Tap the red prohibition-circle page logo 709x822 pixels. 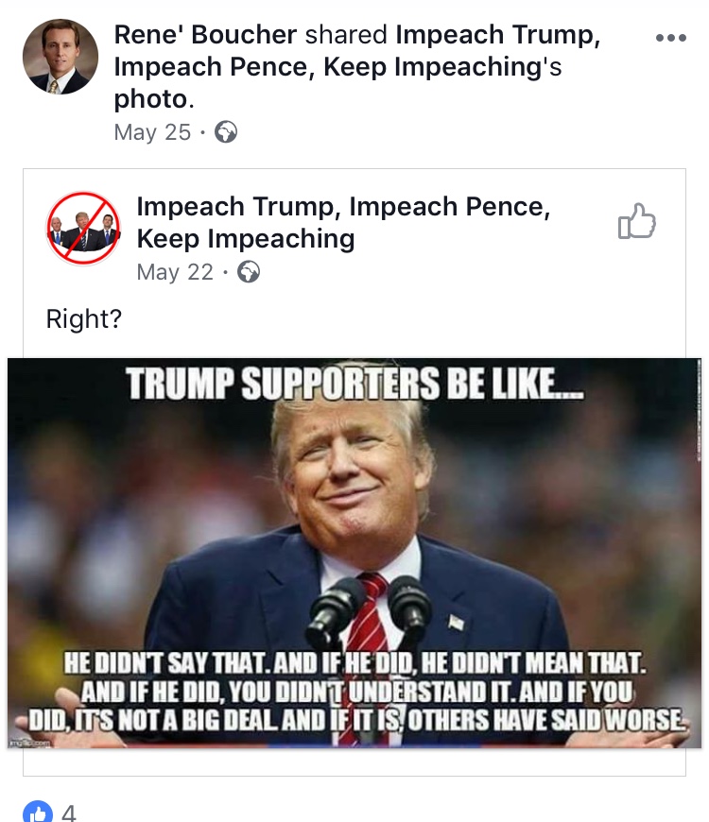[x=84, y=230]
